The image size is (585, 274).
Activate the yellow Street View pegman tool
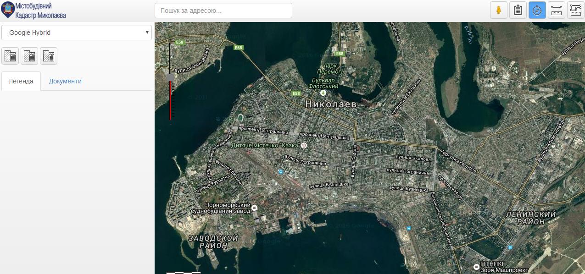tap(499, 10)
